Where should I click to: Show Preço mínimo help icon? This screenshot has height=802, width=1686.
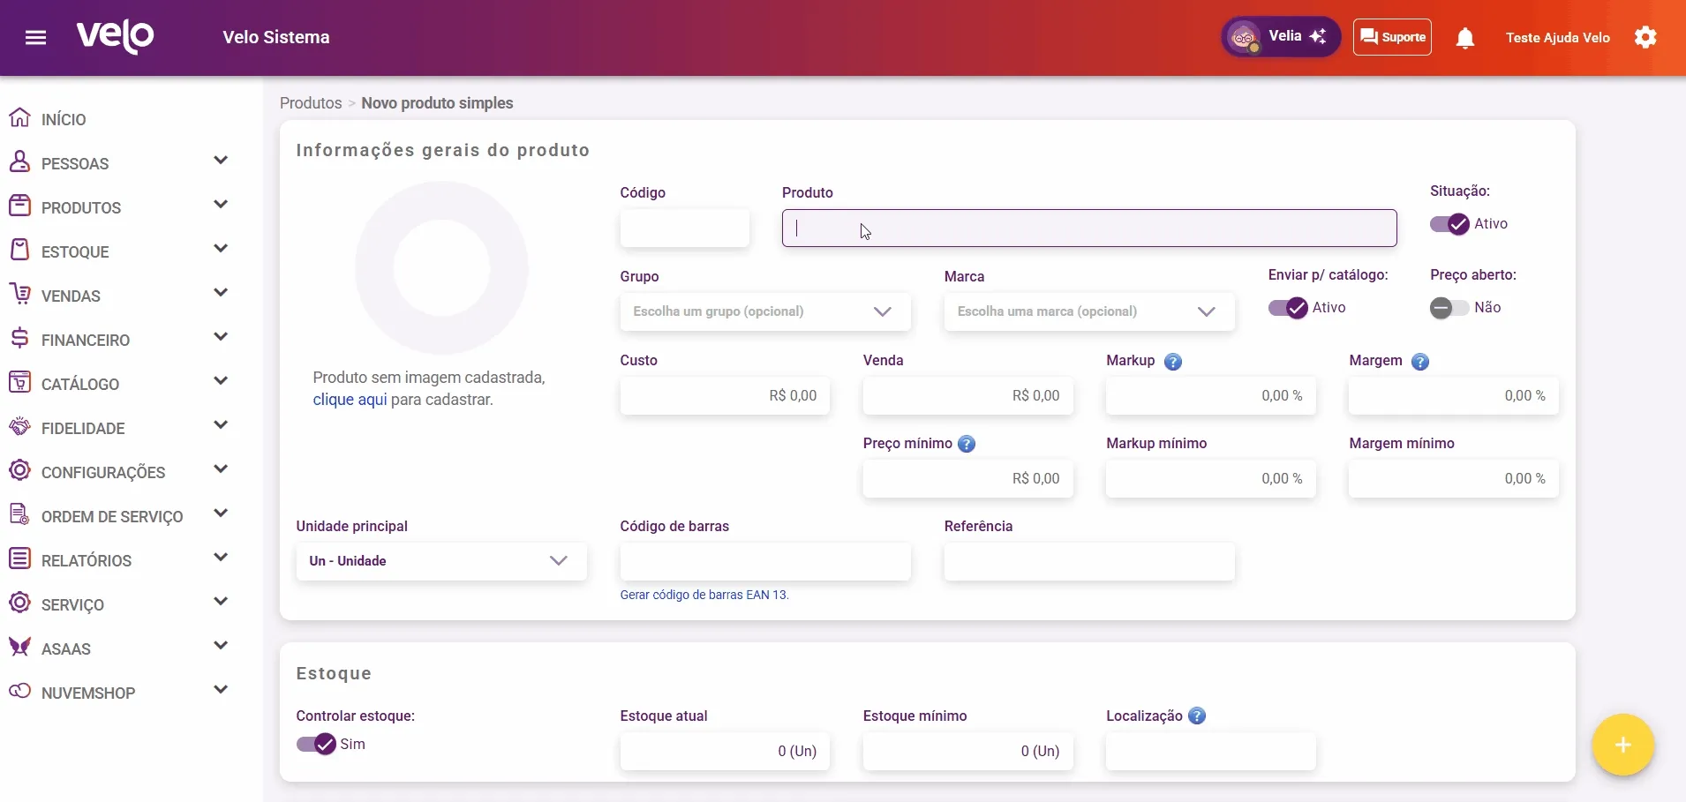click(x=967, y=444)
